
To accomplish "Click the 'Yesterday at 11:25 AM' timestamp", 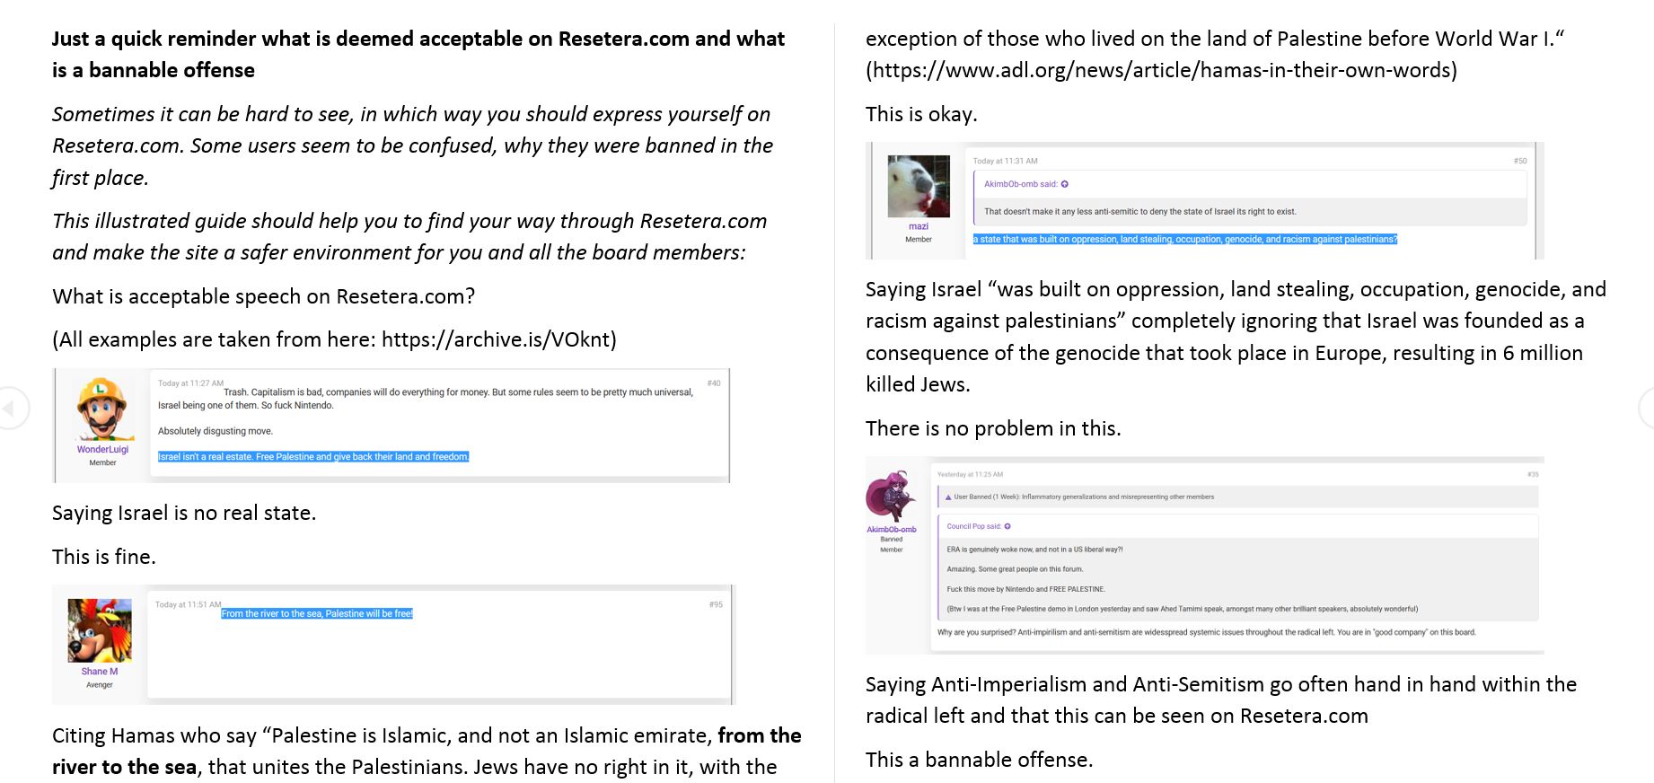I will click(x=970, y=474).
